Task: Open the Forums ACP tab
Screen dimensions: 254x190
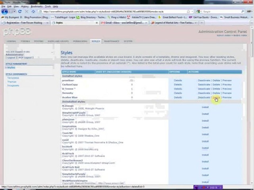Action: click(x=25, y=41)
